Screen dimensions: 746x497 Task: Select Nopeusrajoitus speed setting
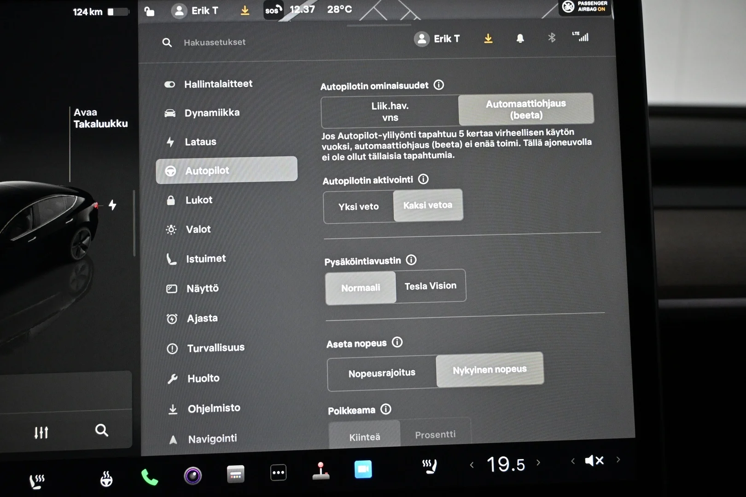[x=382, y=373]
